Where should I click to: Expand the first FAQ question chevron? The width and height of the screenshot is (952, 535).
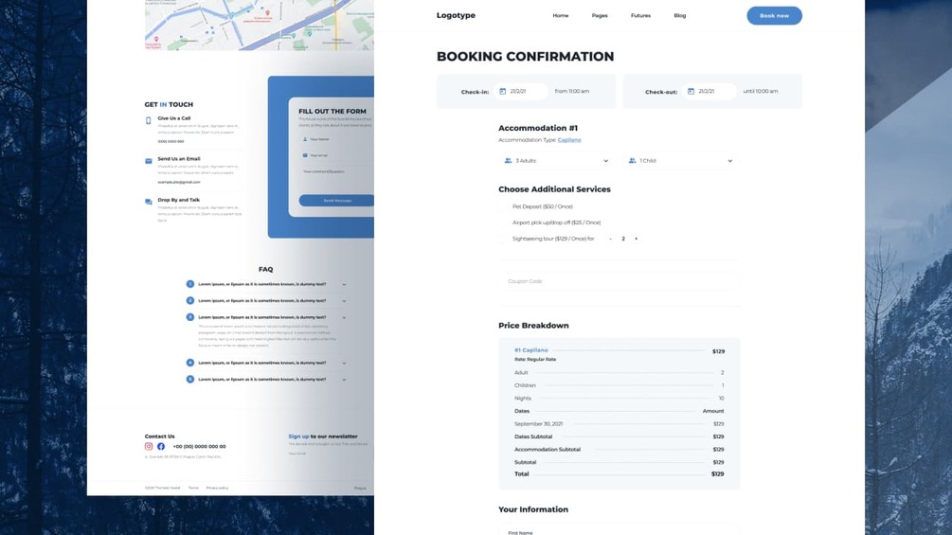click(x=344, y=284)
